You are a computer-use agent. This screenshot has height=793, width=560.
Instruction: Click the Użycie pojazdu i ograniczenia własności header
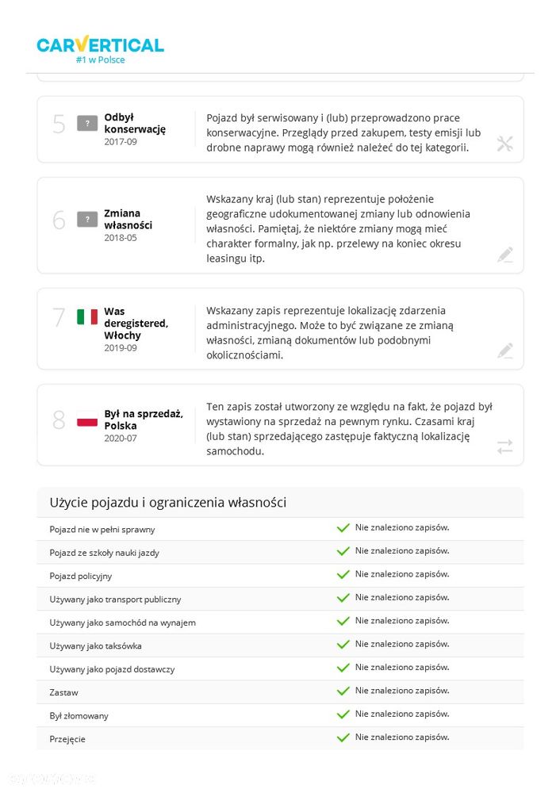pos(168,502)
